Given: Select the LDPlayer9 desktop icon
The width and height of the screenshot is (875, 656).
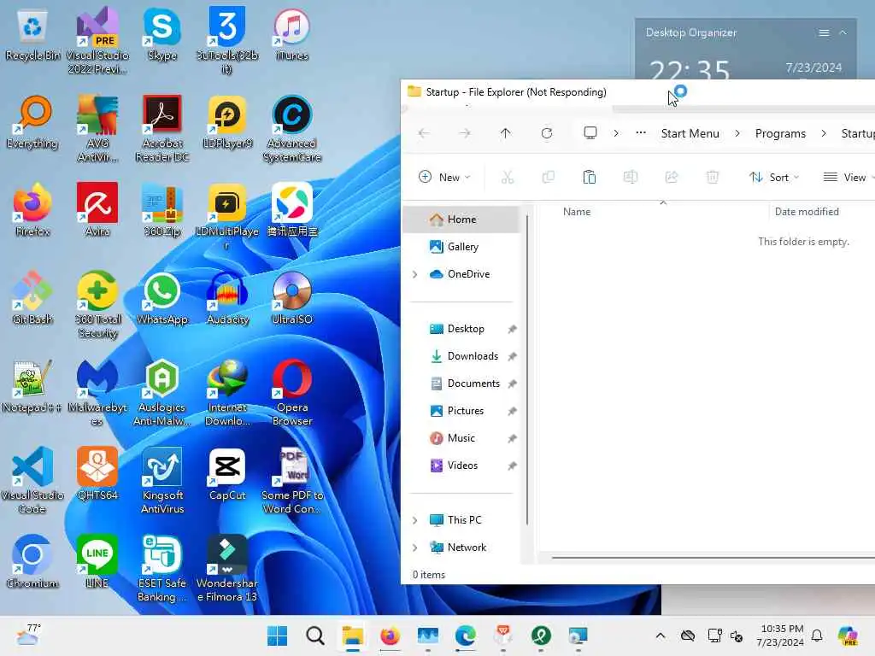Looking at the screenshot, I should point(227,123).
